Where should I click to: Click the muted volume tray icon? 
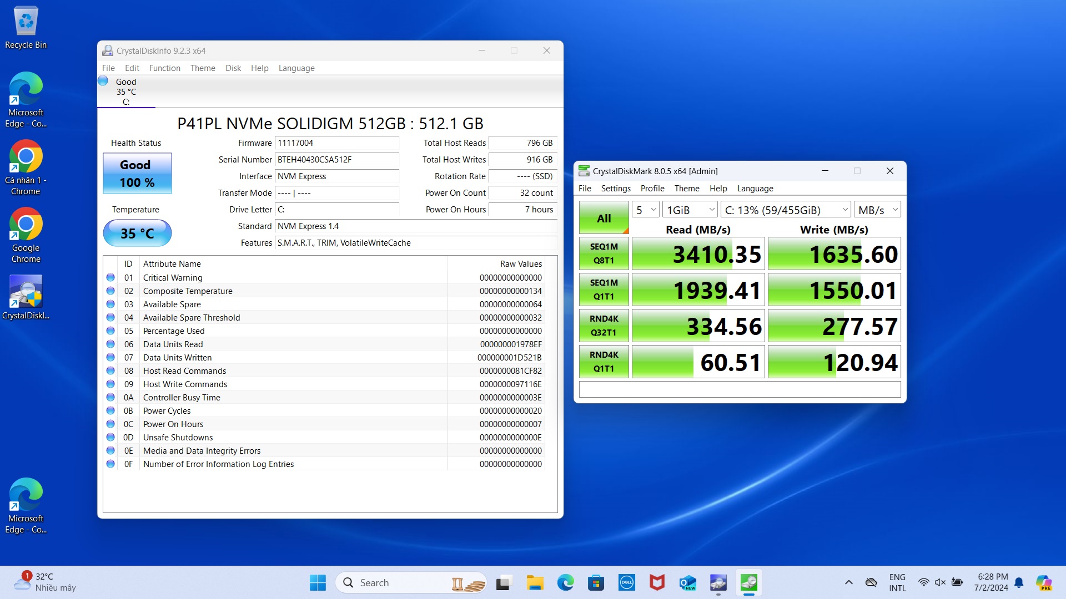[940, 582]
